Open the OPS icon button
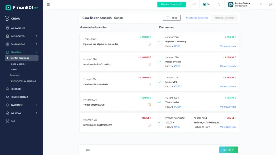276x155 pixels. pyautogui.click(x=207, y=5)
